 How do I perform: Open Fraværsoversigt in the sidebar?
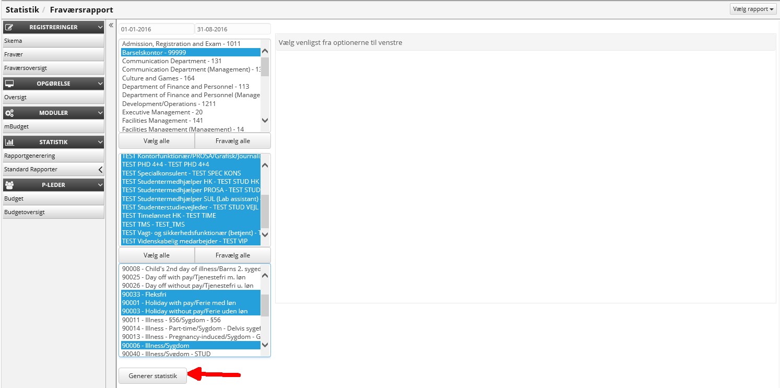coord(26,68)
